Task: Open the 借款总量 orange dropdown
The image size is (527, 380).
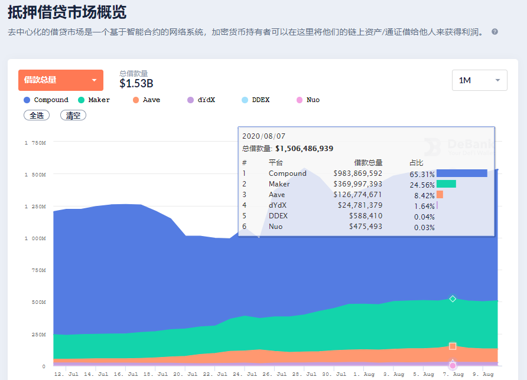Action: point(61,80)
